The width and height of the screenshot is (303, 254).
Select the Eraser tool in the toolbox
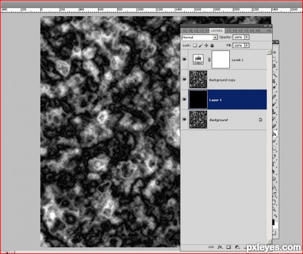tap(274, 126)
